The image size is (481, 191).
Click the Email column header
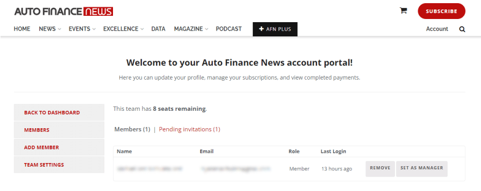[206, 151]
